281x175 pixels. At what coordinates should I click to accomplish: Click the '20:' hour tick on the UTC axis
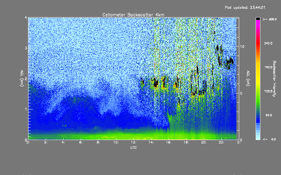coord(204,142)
